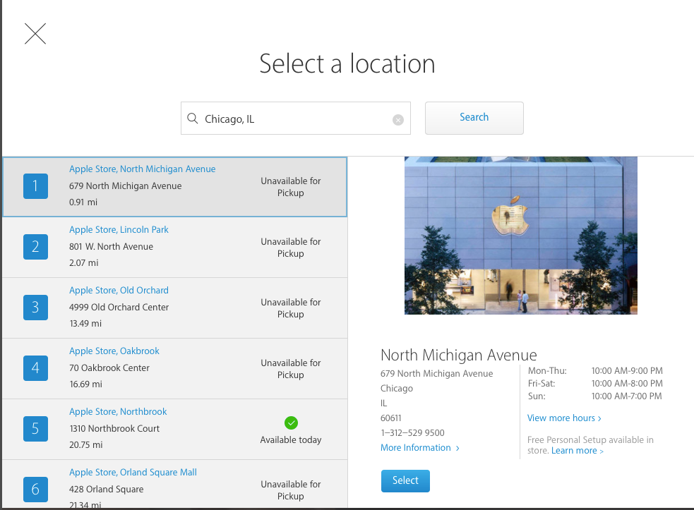Image resolution: width=694 pixels, height=510 pixels.
Task: Click Unavailable for Pickup on Oakbrook row
Action: [x=291, y=368]
